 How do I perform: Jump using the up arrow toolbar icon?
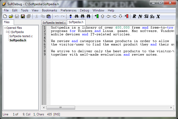(x=103, y=16)
